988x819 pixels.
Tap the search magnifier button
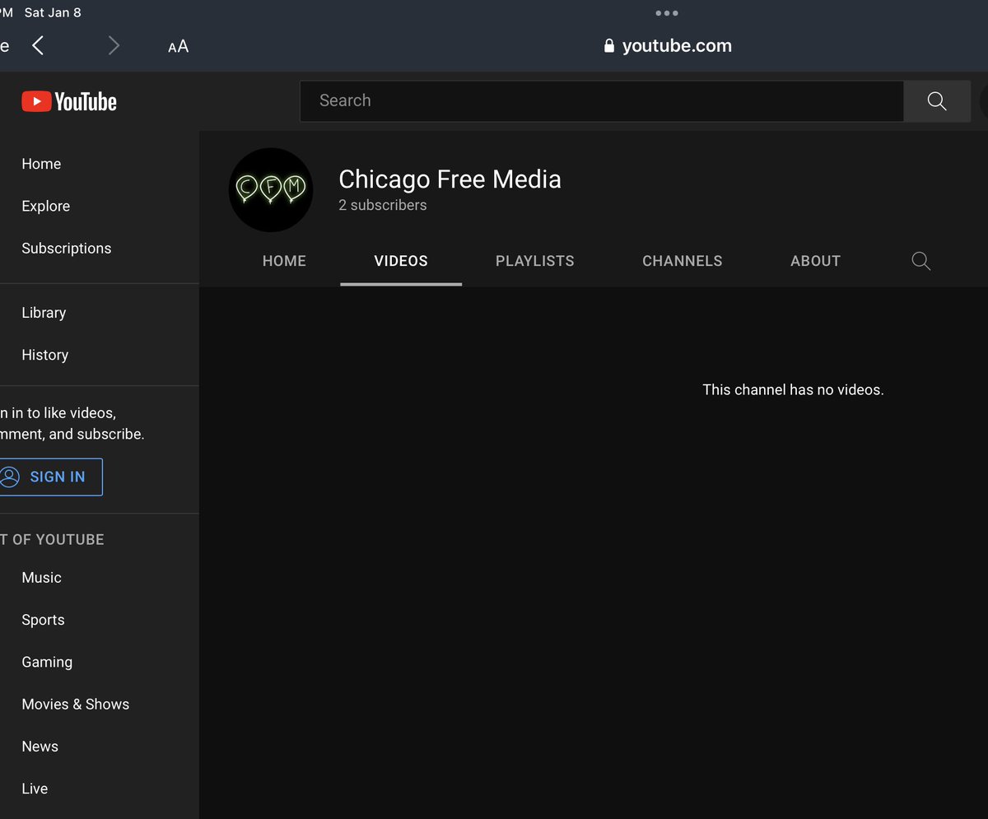tap(937, 101)
